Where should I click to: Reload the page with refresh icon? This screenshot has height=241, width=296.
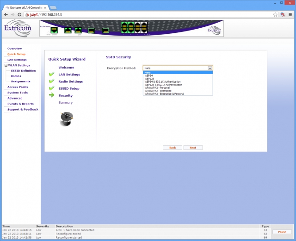(x=19, y=14)
